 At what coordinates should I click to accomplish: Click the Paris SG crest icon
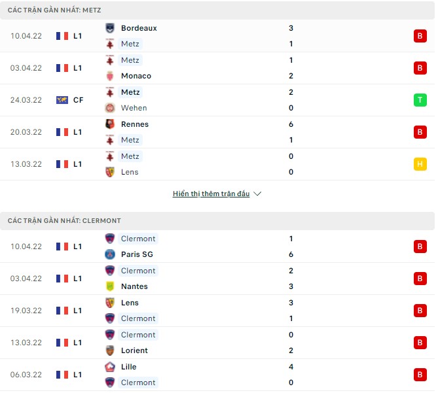coord(110,254)
